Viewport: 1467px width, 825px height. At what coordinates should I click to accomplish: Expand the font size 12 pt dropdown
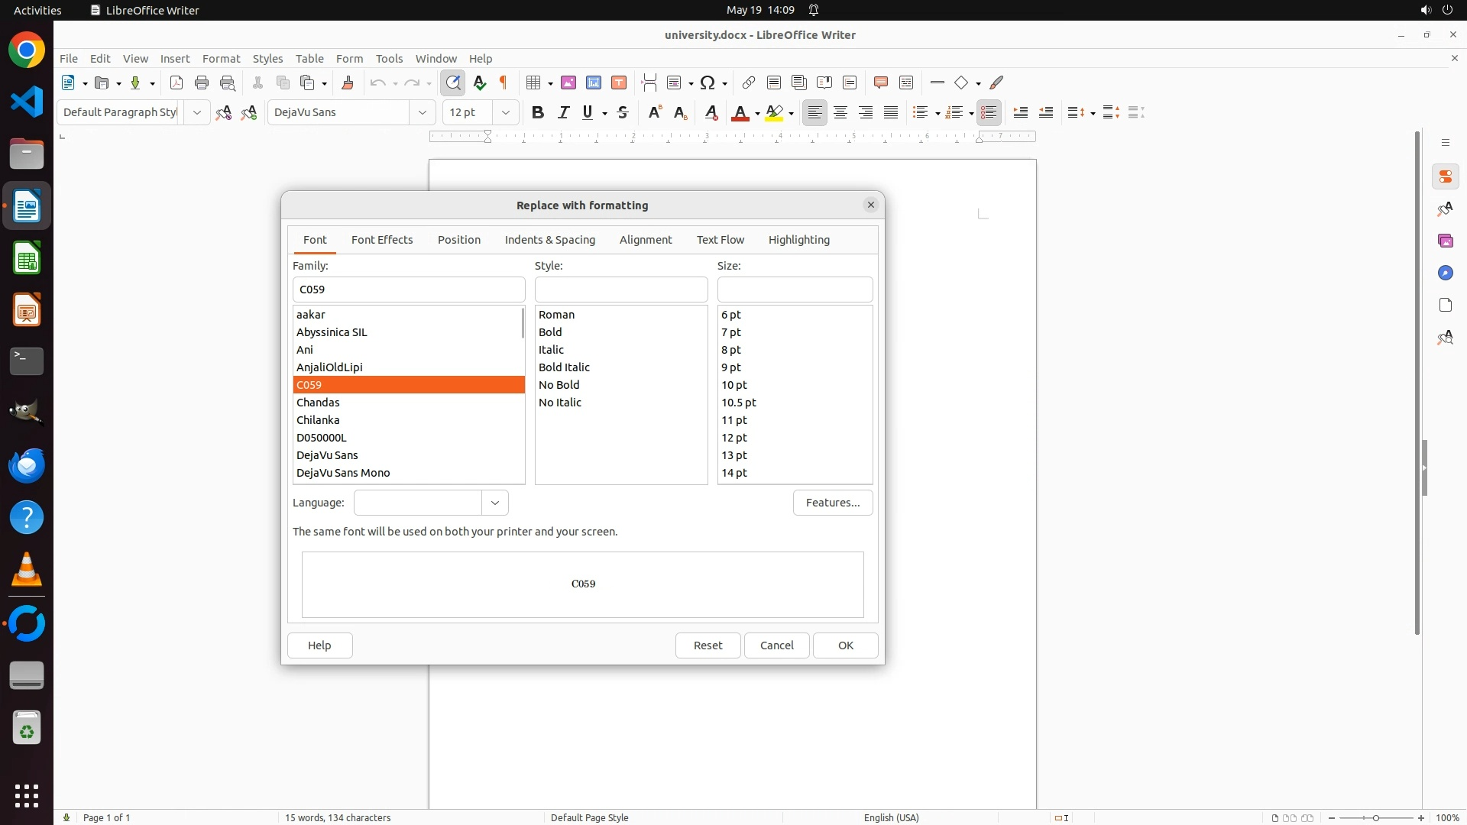click(505, 112)
